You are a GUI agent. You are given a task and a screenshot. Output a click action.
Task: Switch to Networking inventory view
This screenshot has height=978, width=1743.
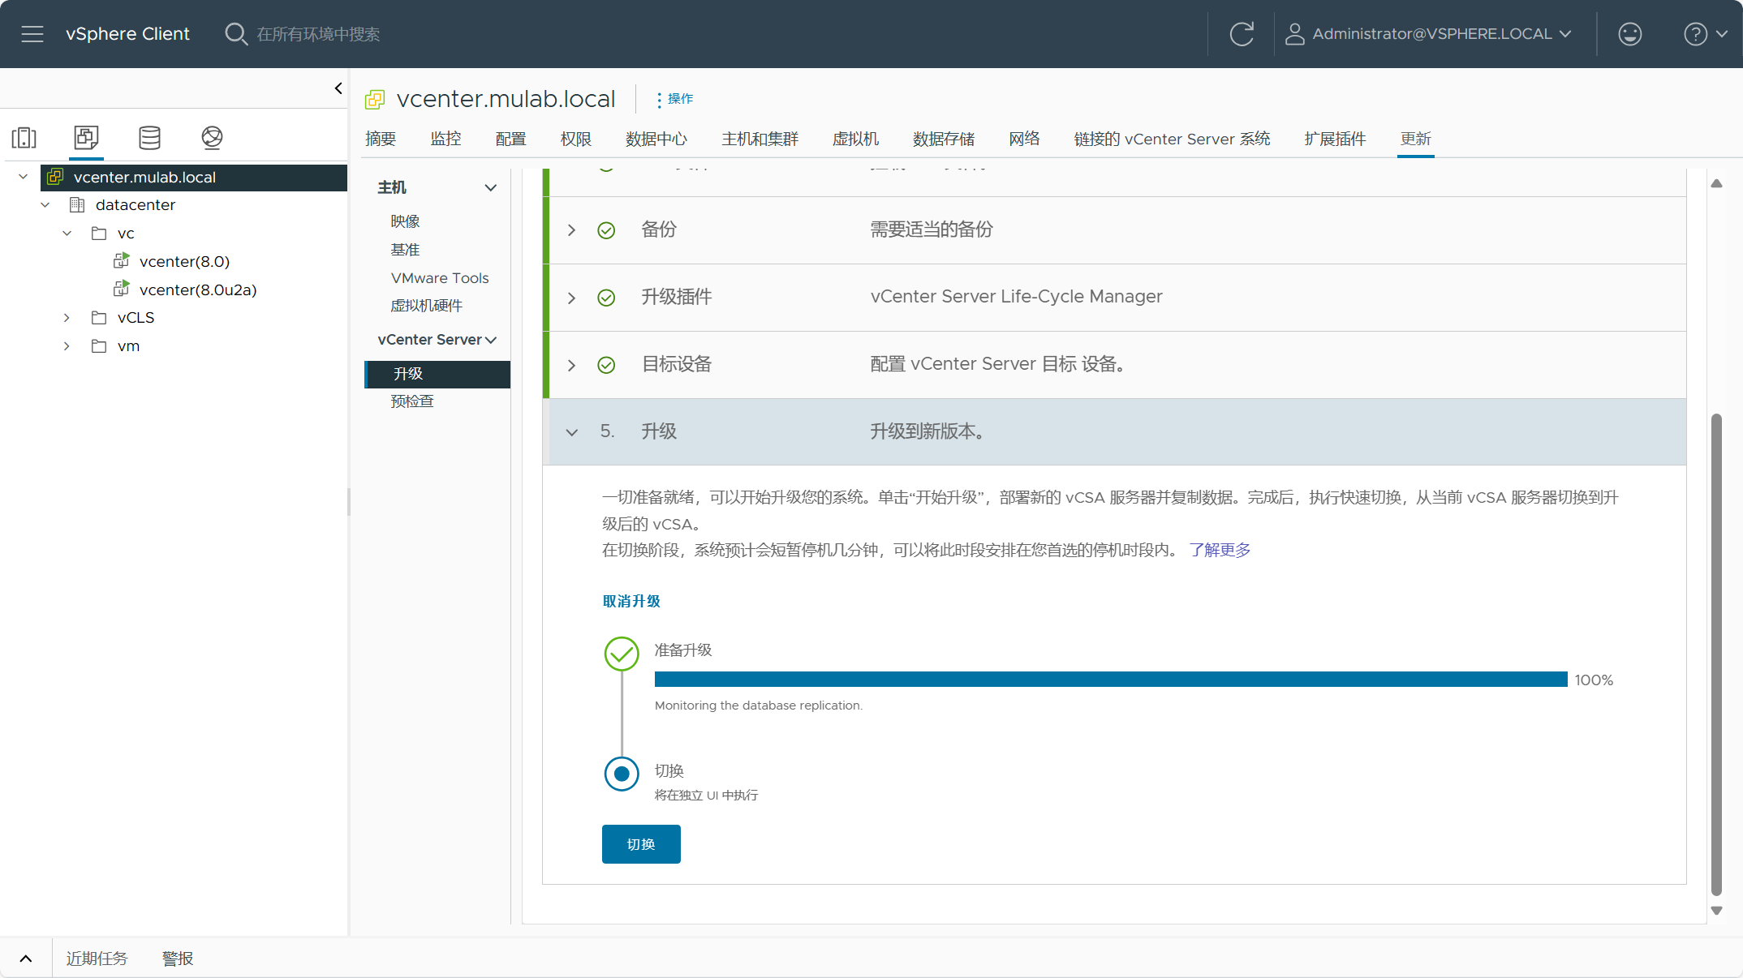click(x=212, y=137)
